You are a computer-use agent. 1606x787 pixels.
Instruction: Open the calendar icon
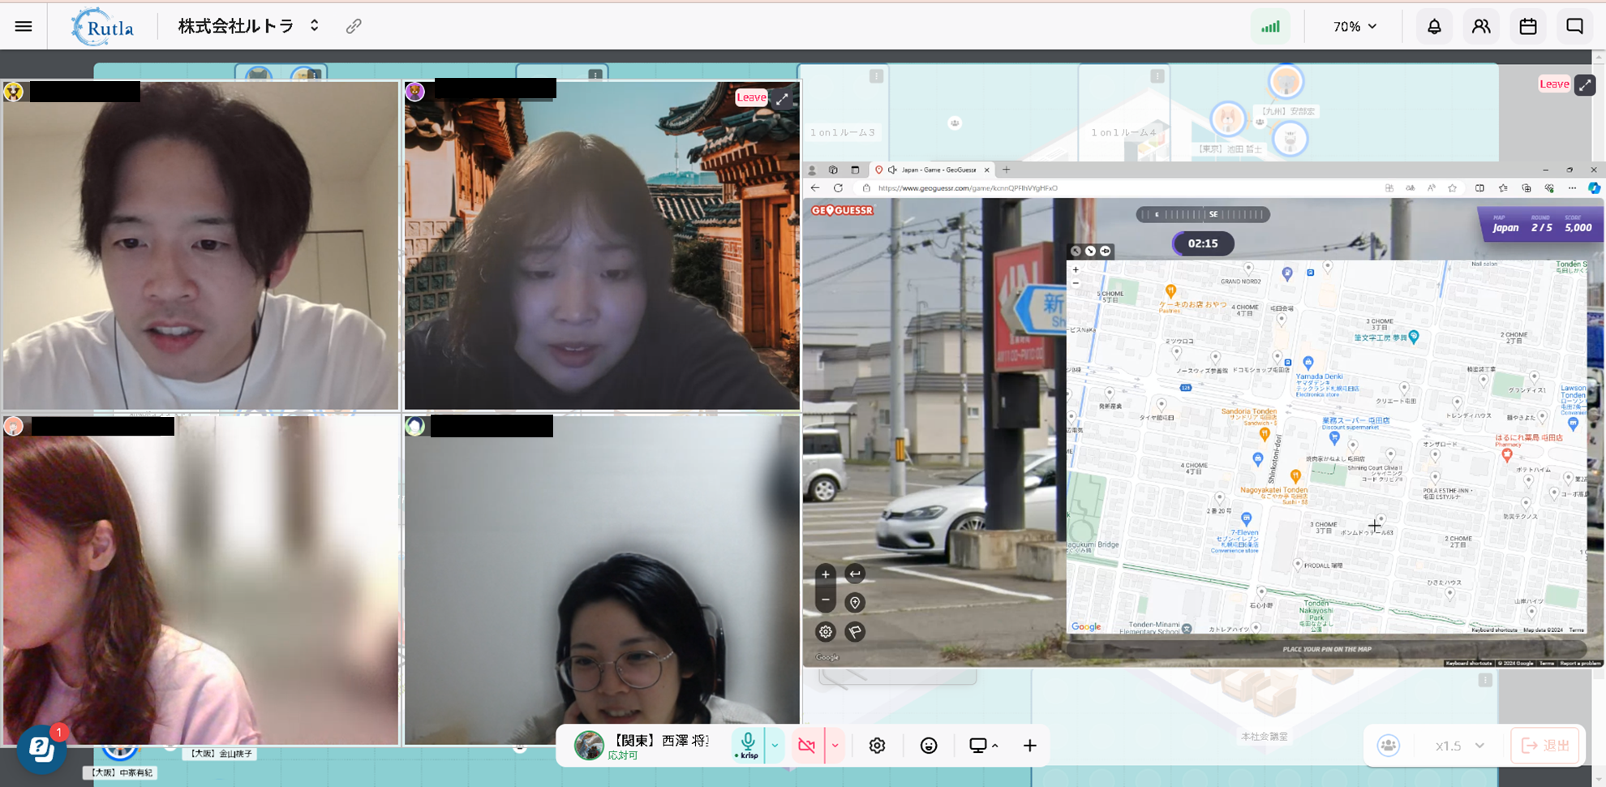click(1528, 26)
